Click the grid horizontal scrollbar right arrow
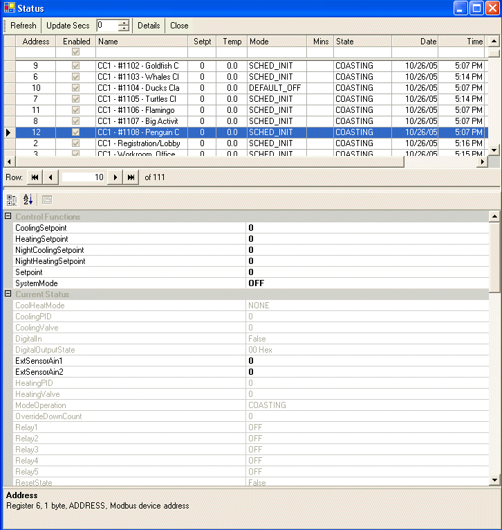This screenshot has height=530, width=502. coord(483,161)
